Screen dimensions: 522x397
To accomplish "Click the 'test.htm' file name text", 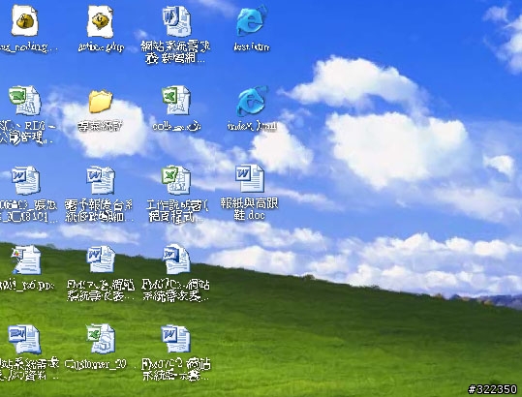I will point(252,46).
